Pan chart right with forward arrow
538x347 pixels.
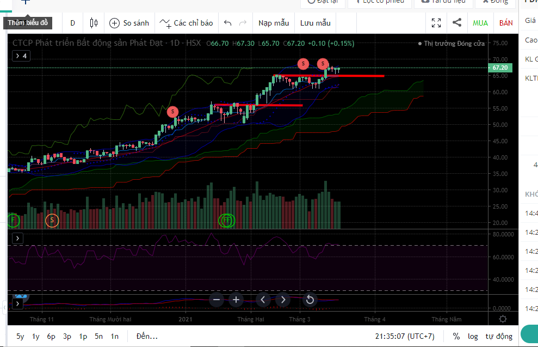(283, 300)
